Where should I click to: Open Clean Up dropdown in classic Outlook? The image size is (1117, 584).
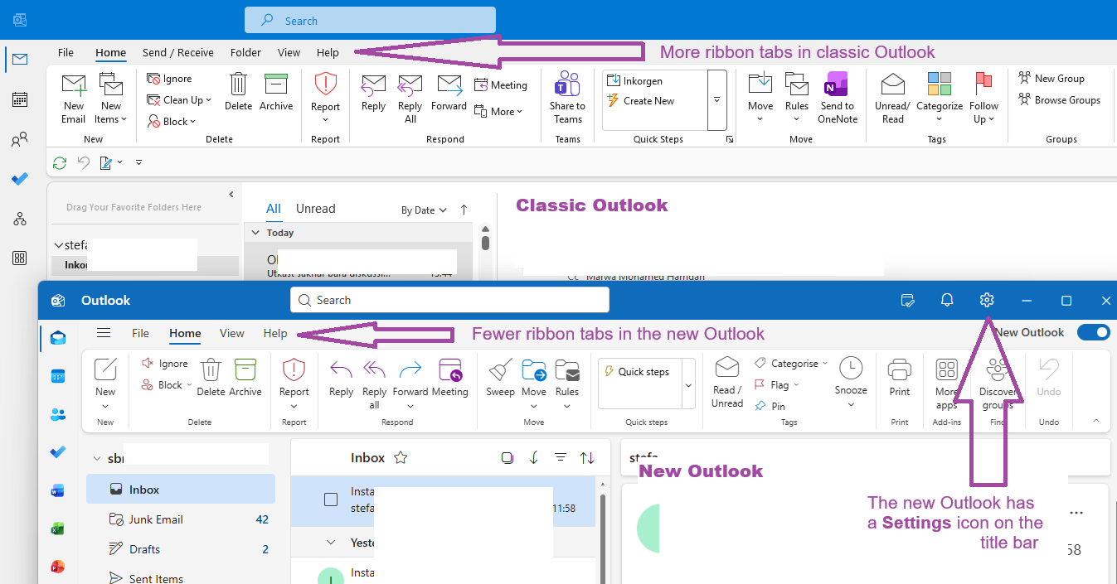pos(179,100)
